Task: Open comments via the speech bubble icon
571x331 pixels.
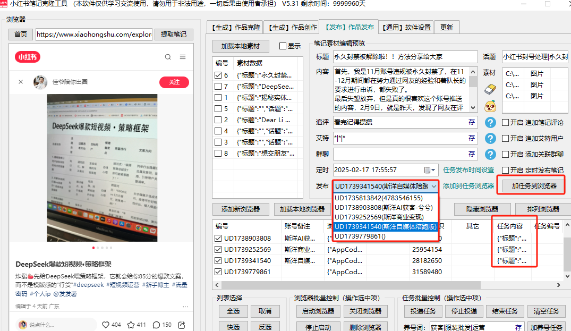Action: 156,325
